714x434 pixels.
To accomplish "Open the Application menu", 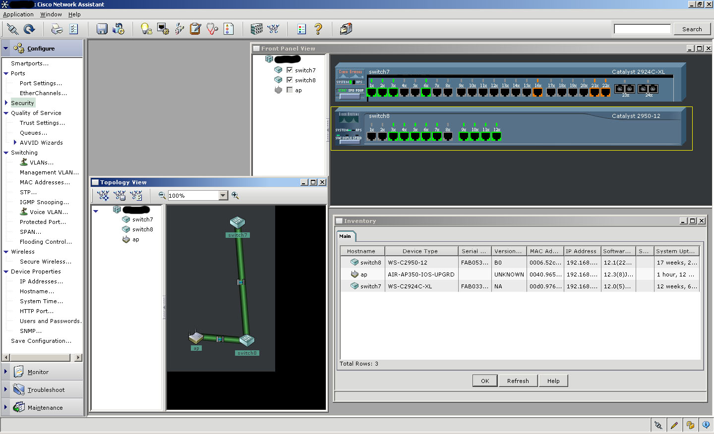I will 18,14.
